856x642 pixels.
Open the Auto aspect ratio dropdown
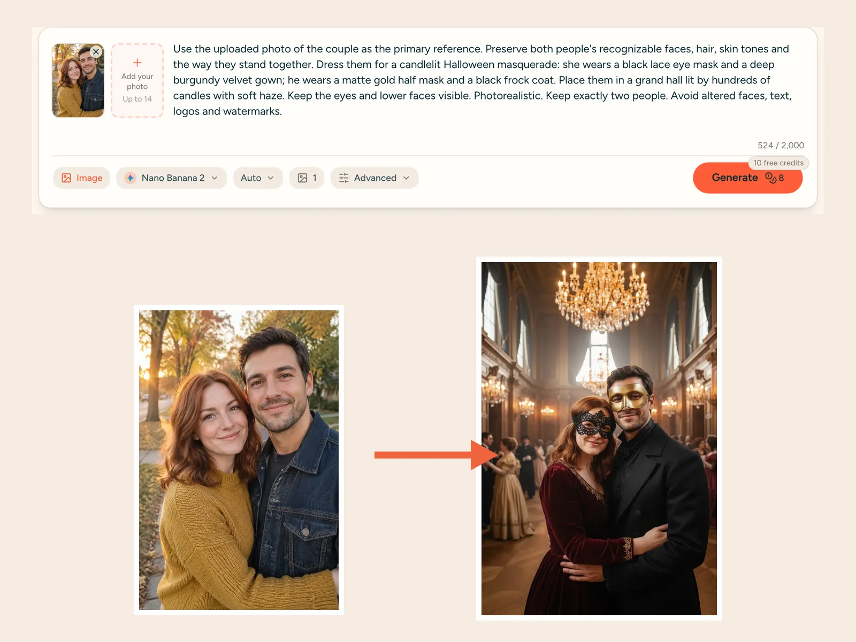[x=258, y=178]
